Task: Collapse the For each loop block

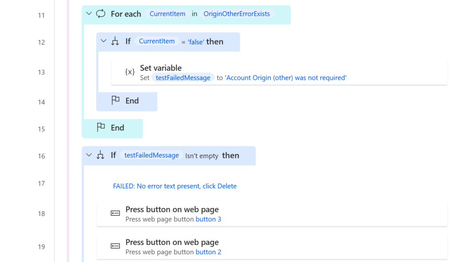Action: pyautogui.click(x=89, y=14)
